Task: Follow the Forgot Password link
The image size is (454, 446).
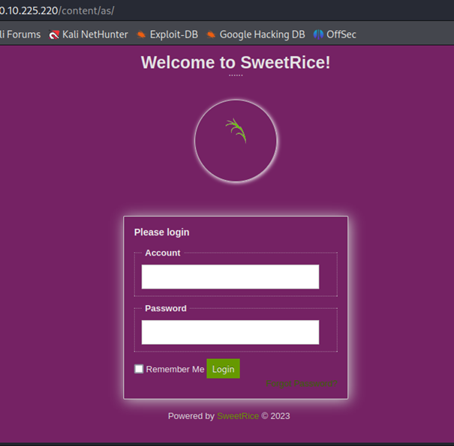Action: (x=302, y=384)
